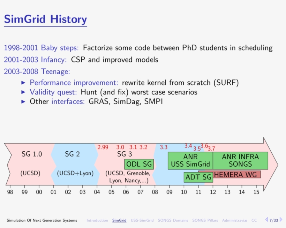Click the SG 2 timeline label
286x228 pixels.
pos(73,154)
